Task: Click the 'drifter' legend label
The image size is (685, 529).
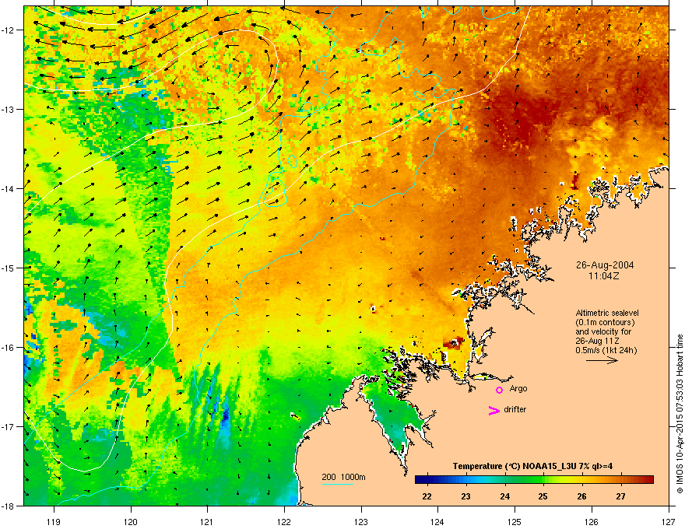Action: tap(515, 409)
